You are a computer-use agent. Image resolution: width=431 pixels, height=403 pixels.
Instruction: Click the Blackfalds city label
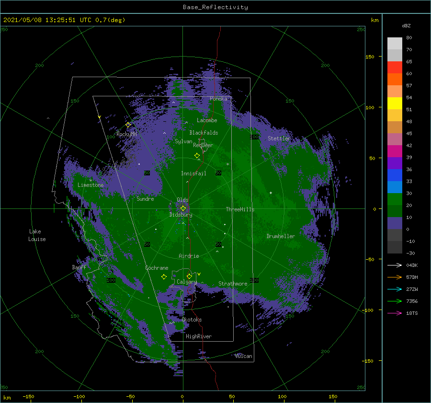[204, 133]
